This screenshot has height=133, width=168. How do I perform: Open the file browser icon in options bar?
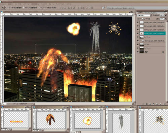103,8
